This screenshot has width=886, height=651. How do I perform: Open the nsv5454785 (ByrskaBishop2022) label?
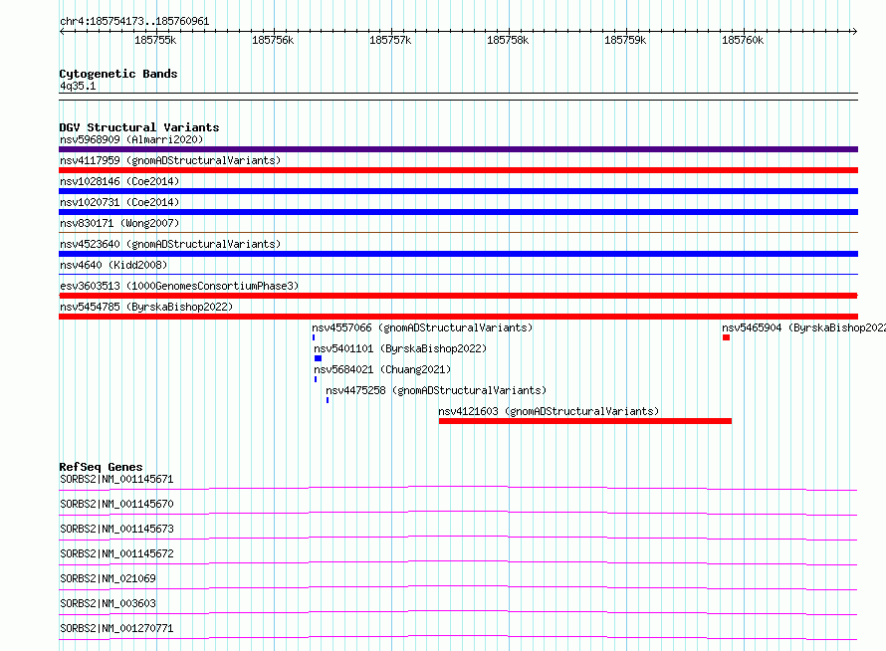(x=146, y=307)
